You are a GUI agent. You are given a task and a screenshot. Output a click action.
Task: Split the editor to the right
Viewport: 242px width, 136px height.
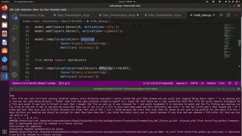click(228, 15)
